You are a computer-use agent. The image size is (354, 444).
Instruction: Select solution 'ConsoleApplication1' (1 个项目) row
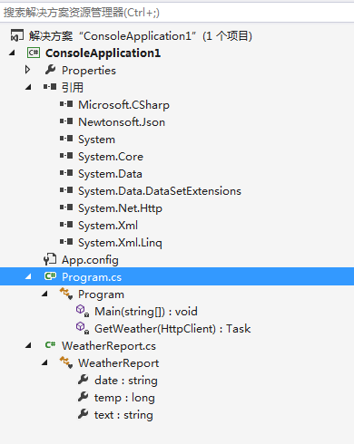141,36
